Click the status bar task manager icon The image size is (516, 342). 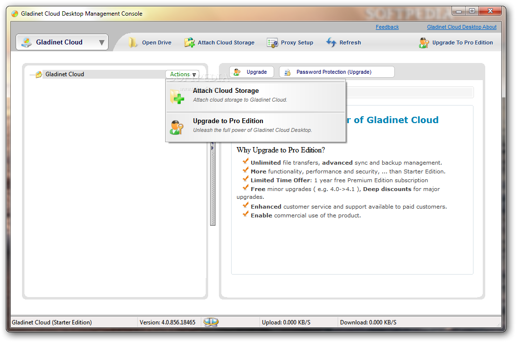coord(211,322)
